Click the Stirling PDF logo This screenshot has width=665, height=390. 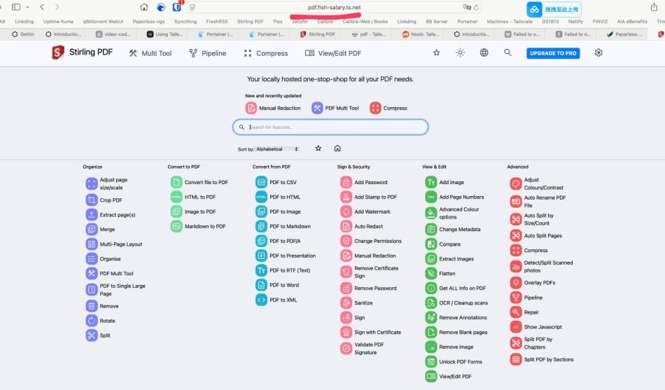(82, 53)
